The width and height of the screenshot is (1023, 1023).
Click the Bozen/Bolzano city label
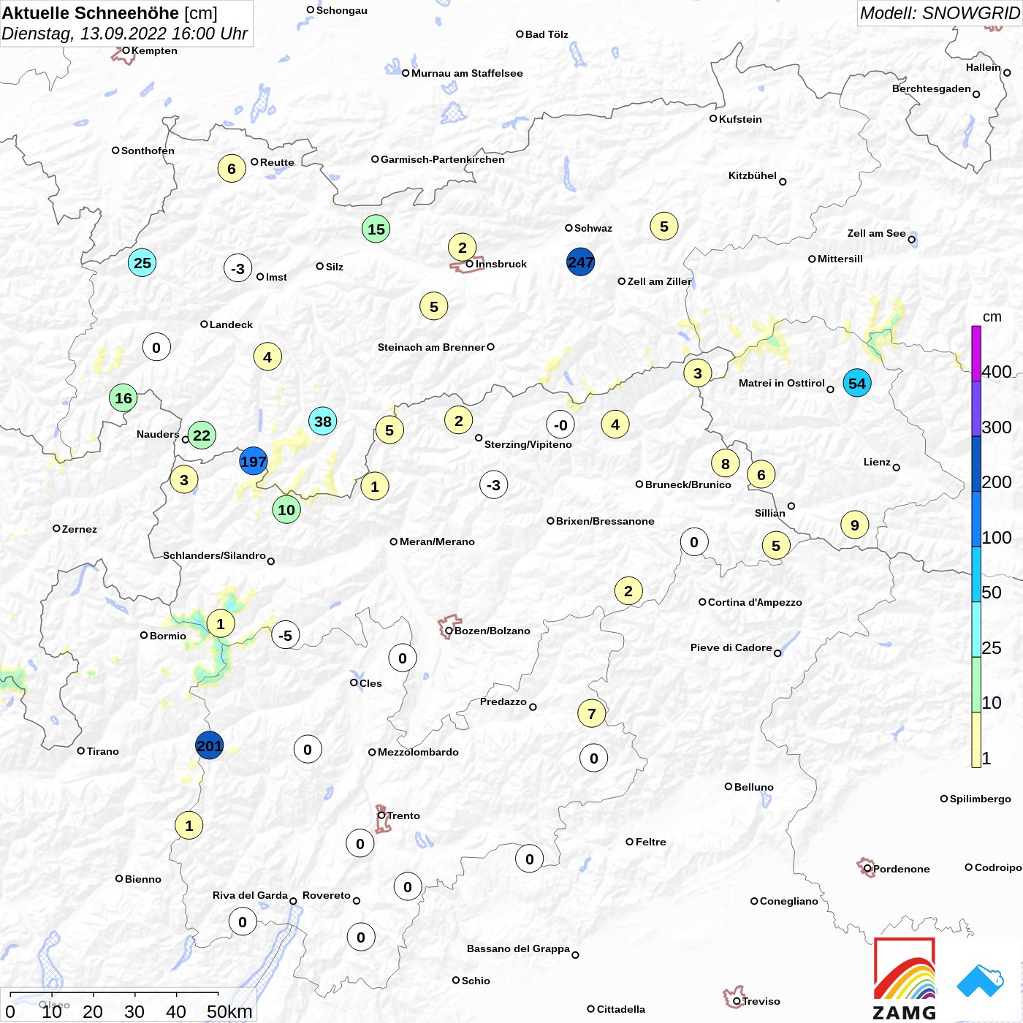click(493, 631)
